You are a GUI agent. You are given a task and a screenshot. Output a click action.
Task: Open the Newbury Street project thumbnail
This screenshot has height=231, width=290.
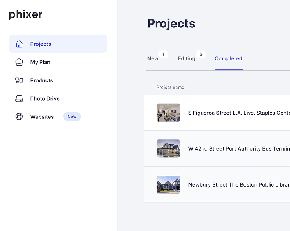[168, 184]
